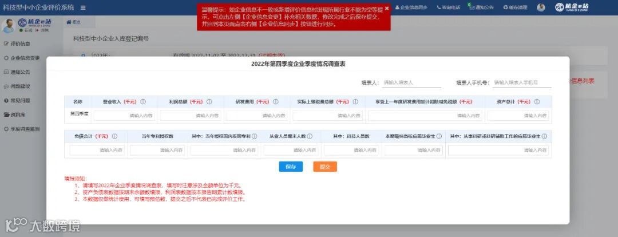The width and height of the screenshot is (618, 237).
Task: Click the 资产总计 input field
Action: point(518,116)
